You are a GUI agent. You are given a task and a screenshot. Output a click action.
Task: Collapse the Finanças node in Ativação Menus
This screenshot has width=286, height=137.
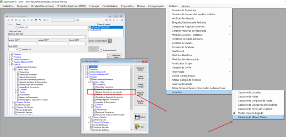coord(86,77)
